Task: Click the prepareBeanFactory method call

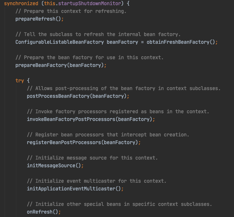Action: tap(41, 65)
